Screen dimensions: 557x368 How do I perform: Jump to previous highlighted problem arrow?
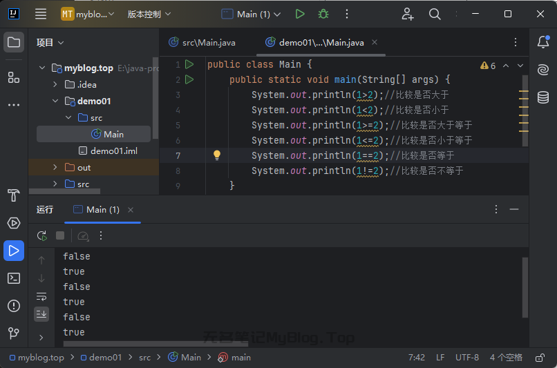coord(506,66)
